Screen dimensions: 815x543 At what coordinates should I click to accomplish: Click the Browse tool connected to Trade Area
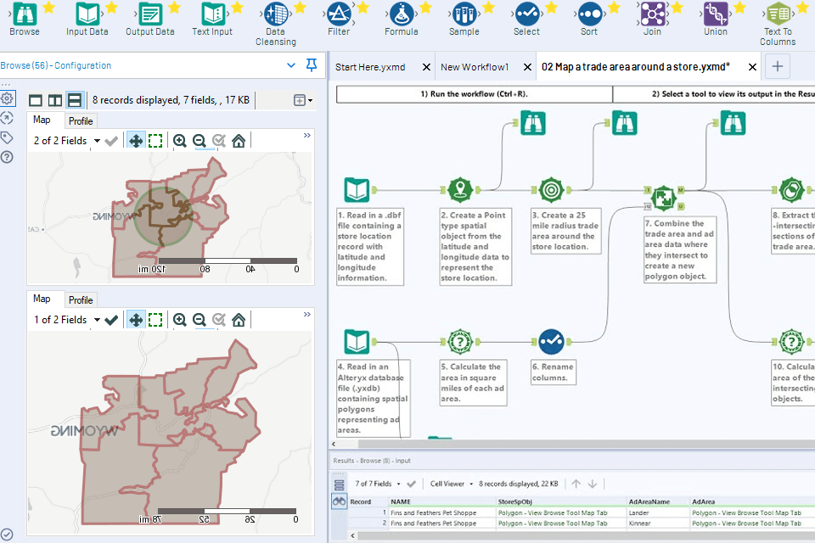(625, 123)
